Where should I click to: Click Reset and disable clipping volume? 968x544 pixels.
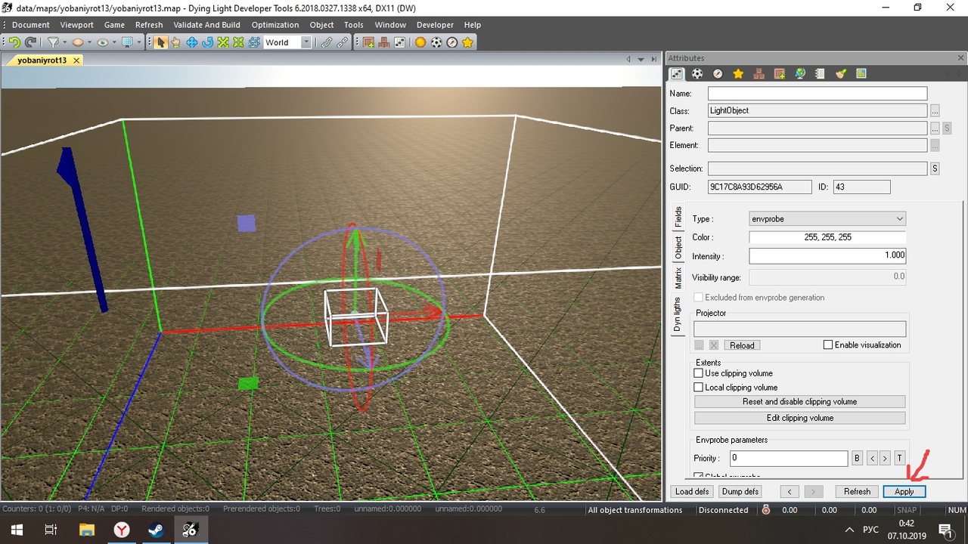coord(799,402)
